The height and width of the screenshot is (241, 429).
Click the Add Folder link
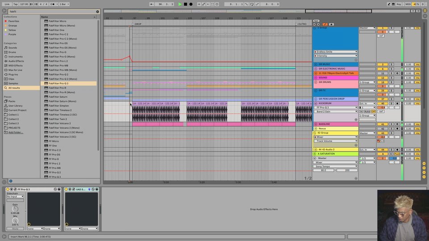[x=16, y=132]
